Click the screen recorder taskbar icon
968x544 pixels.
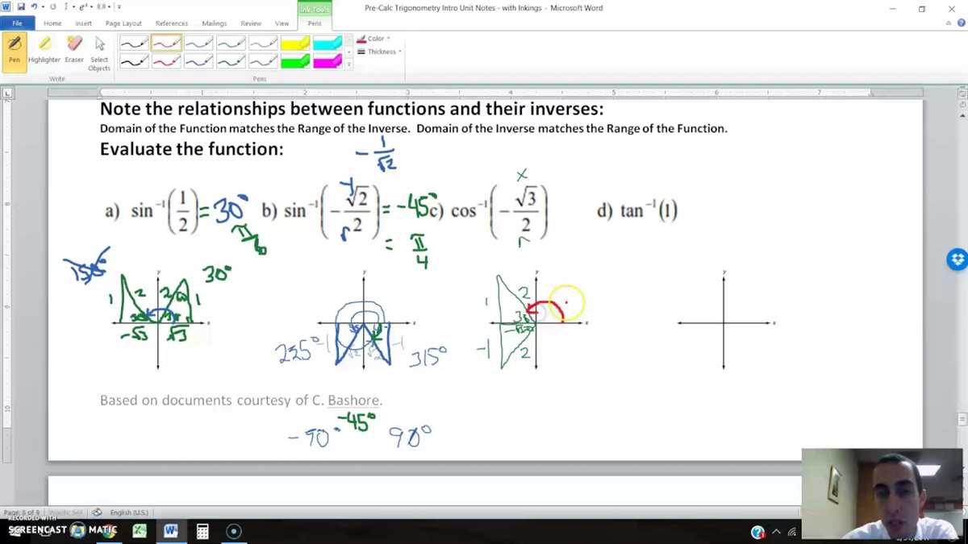[233, 531]
